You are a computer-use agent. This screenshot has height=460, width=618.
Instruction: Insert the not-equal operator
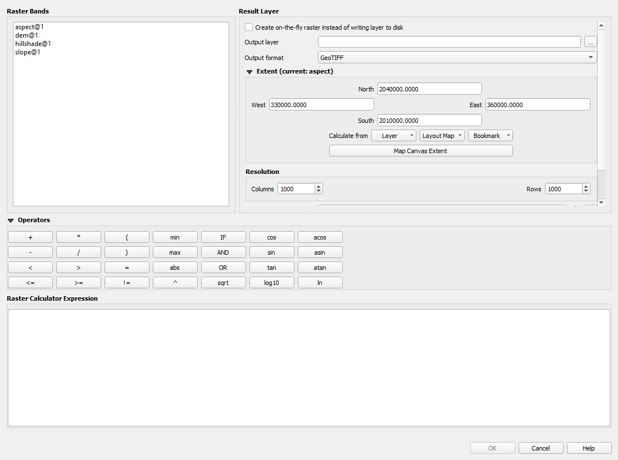click(127, 283)
